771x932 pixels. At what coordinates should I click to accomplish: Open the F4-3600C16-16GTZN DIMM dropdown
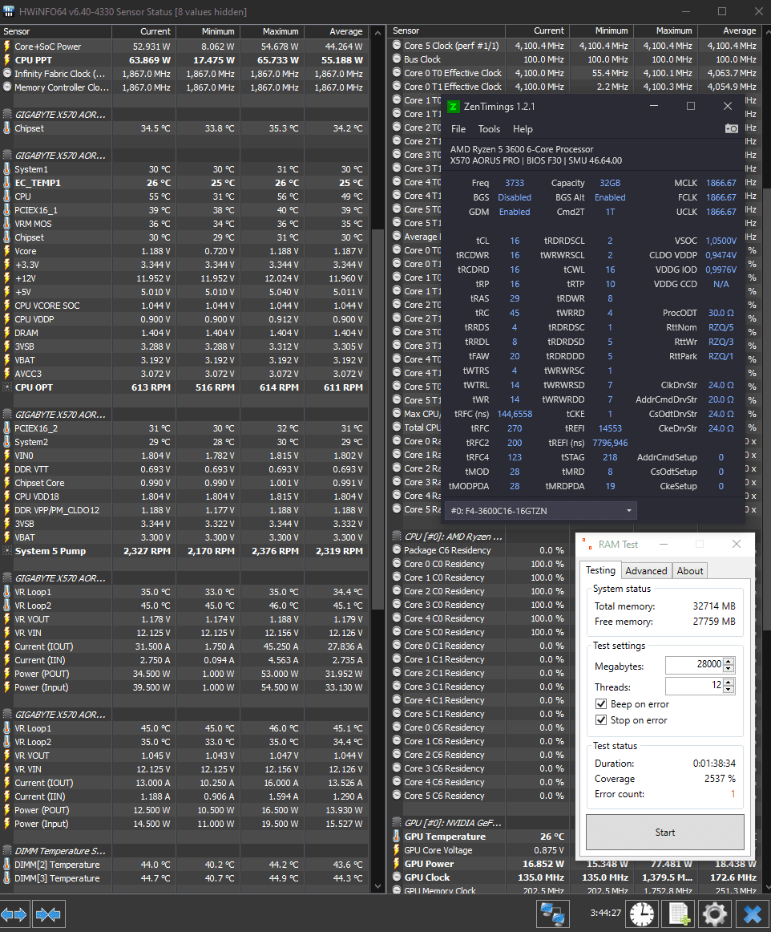pos(541,511)
